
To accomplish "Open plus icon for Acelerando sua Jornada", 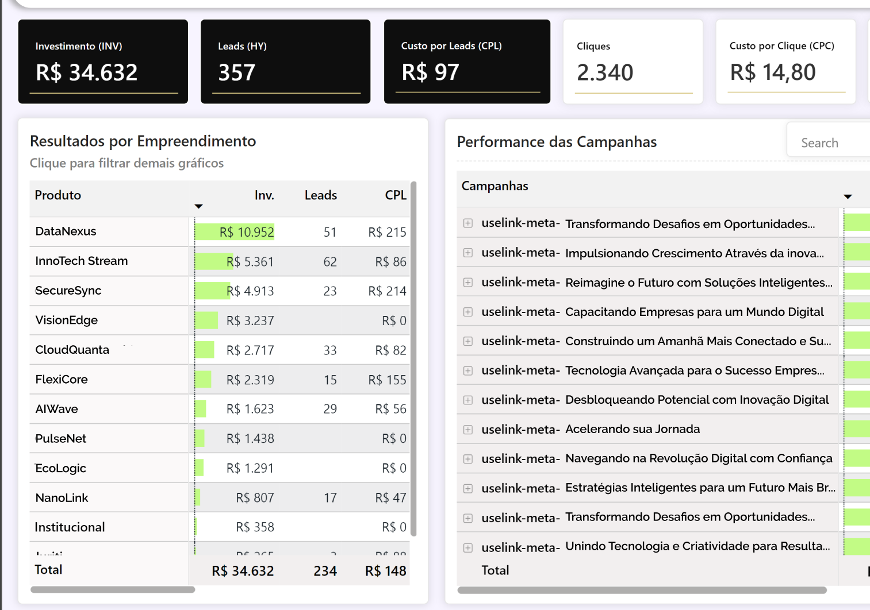I will 468,430.
